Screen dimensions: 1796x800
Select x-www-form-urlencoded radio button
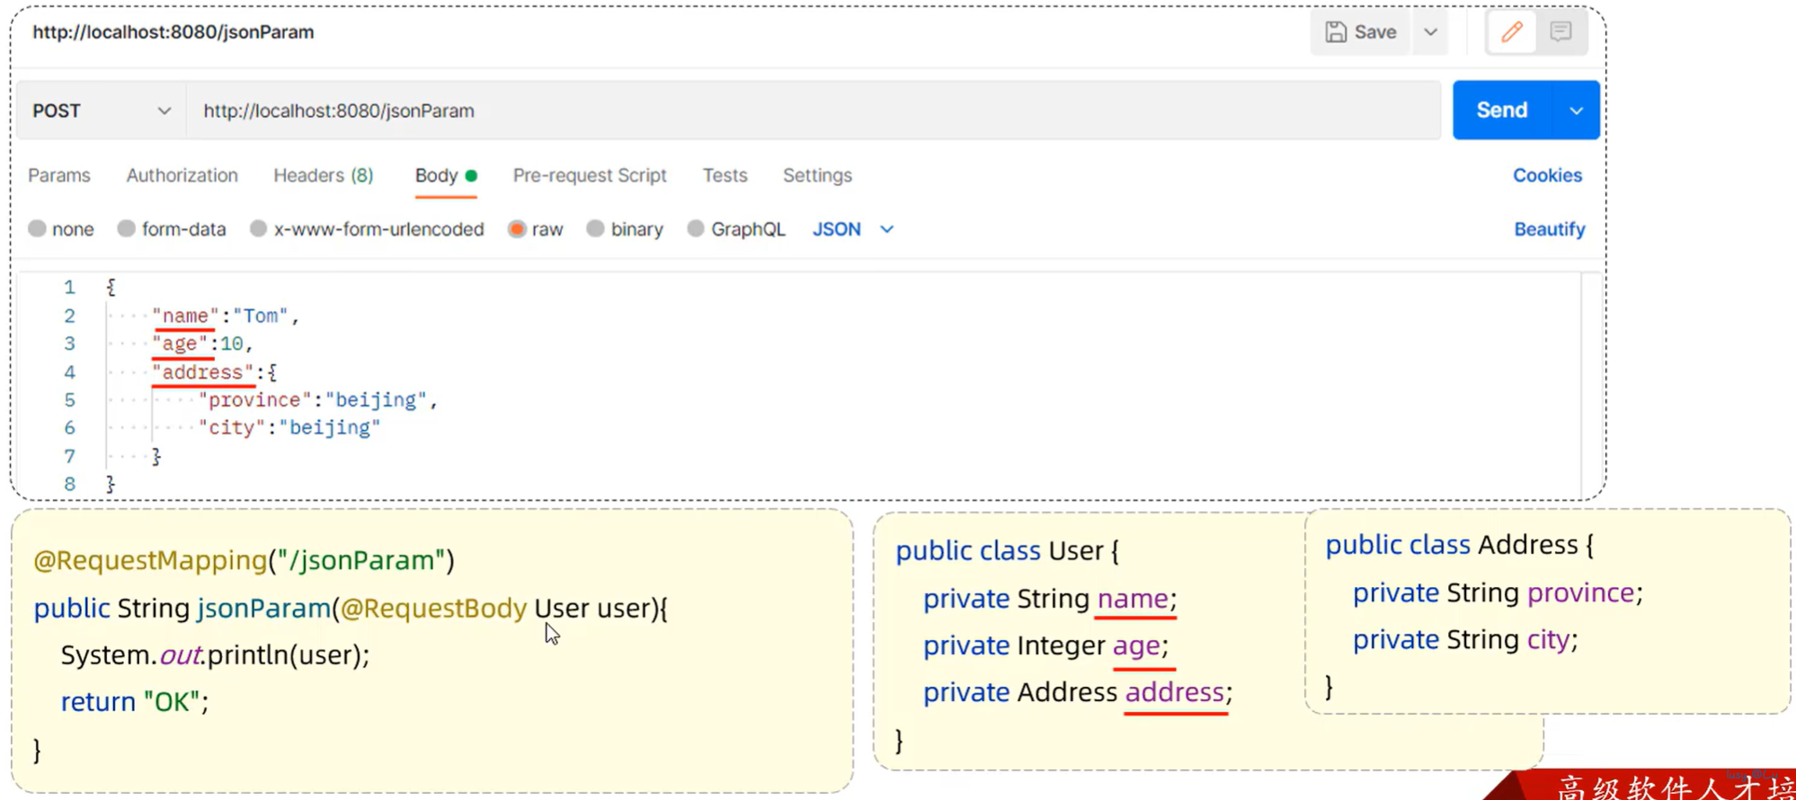pos(259,229)
